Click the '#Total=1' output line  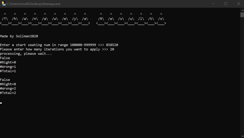tap(8, 71)
